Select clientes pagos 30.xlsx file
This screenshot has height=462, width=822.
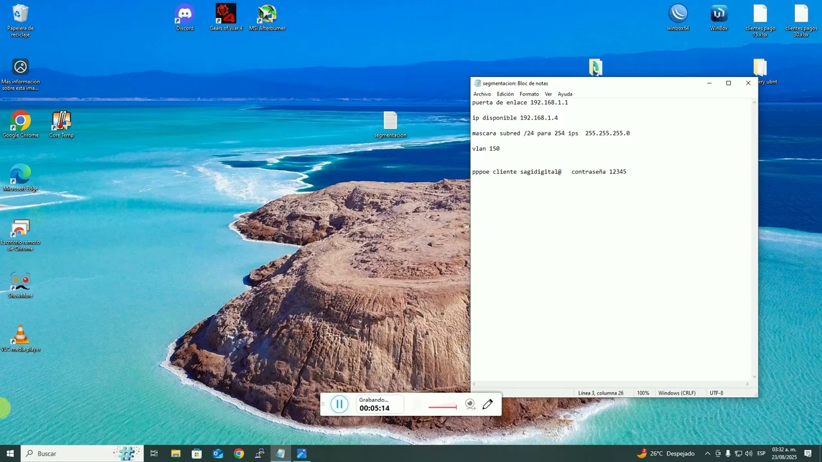(801, 21)
